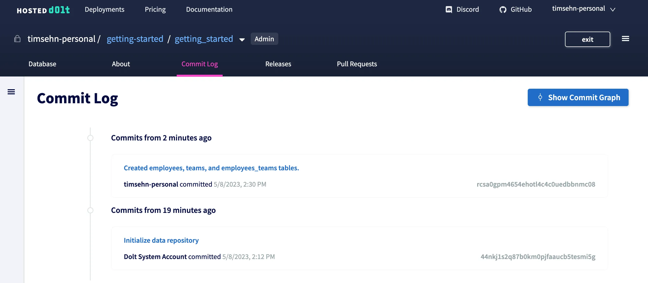
Task: Click the commit graph icon on blue button
Action: coord(540,97)
